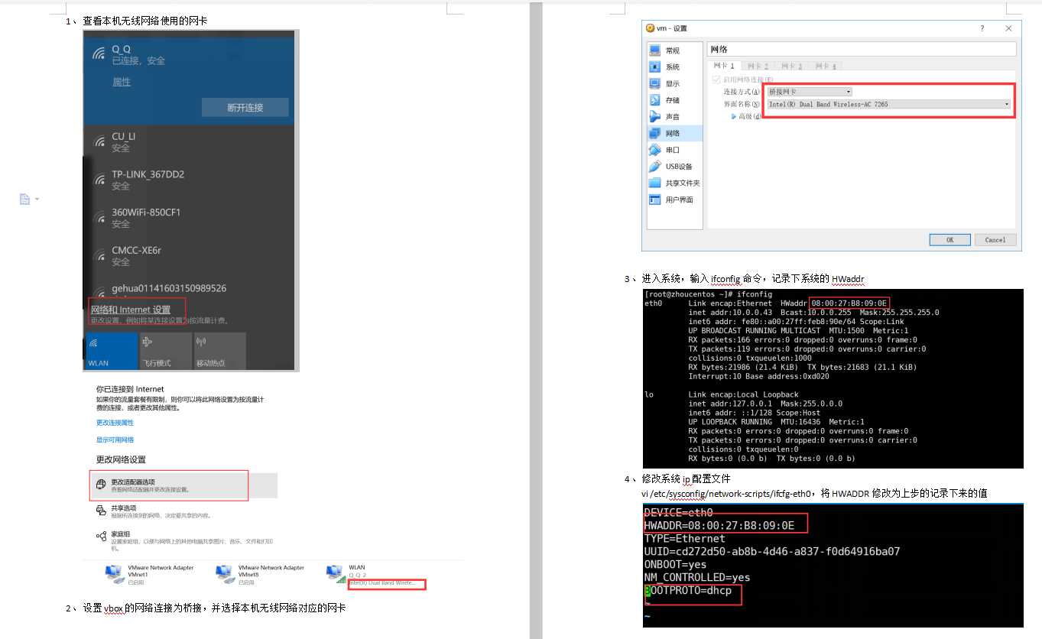1042x639 pixels.
Task: Click the Wi-Fi icon beside CMCC-XE6r
Action: (x=99, y=255)
